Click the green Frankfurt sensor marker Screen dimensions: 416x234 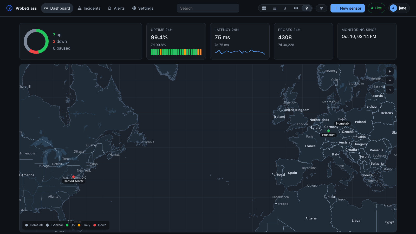pos(328,131)
